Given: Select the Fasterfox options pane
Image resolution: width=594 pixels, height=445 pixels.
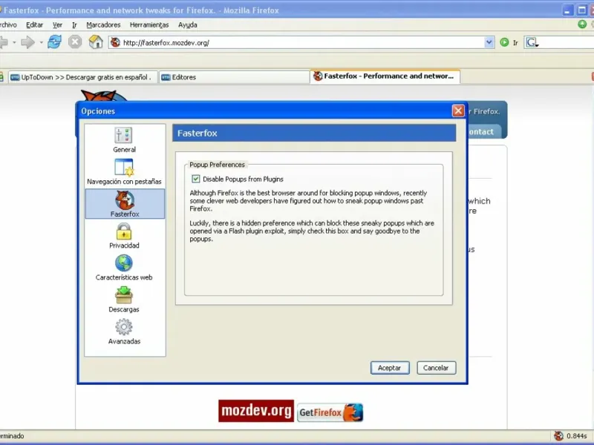Looking at the screenshot, I should point(125,203).
